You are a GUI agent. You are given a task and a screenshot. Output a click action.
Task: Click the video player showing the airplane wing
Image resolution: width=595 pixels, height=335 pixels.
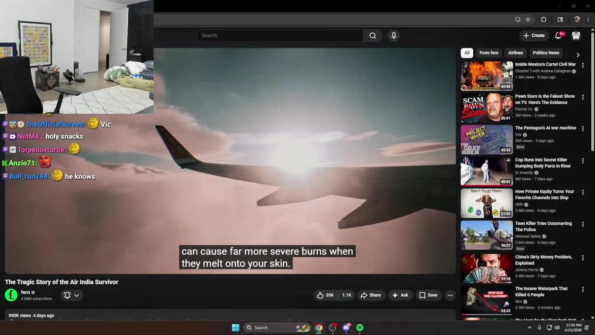click(230, 161)
